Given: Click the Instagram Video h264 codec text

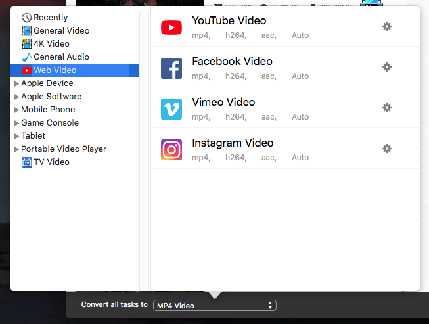Looking at the screenshot, I should pyautogui.click(x=236, y=158).
